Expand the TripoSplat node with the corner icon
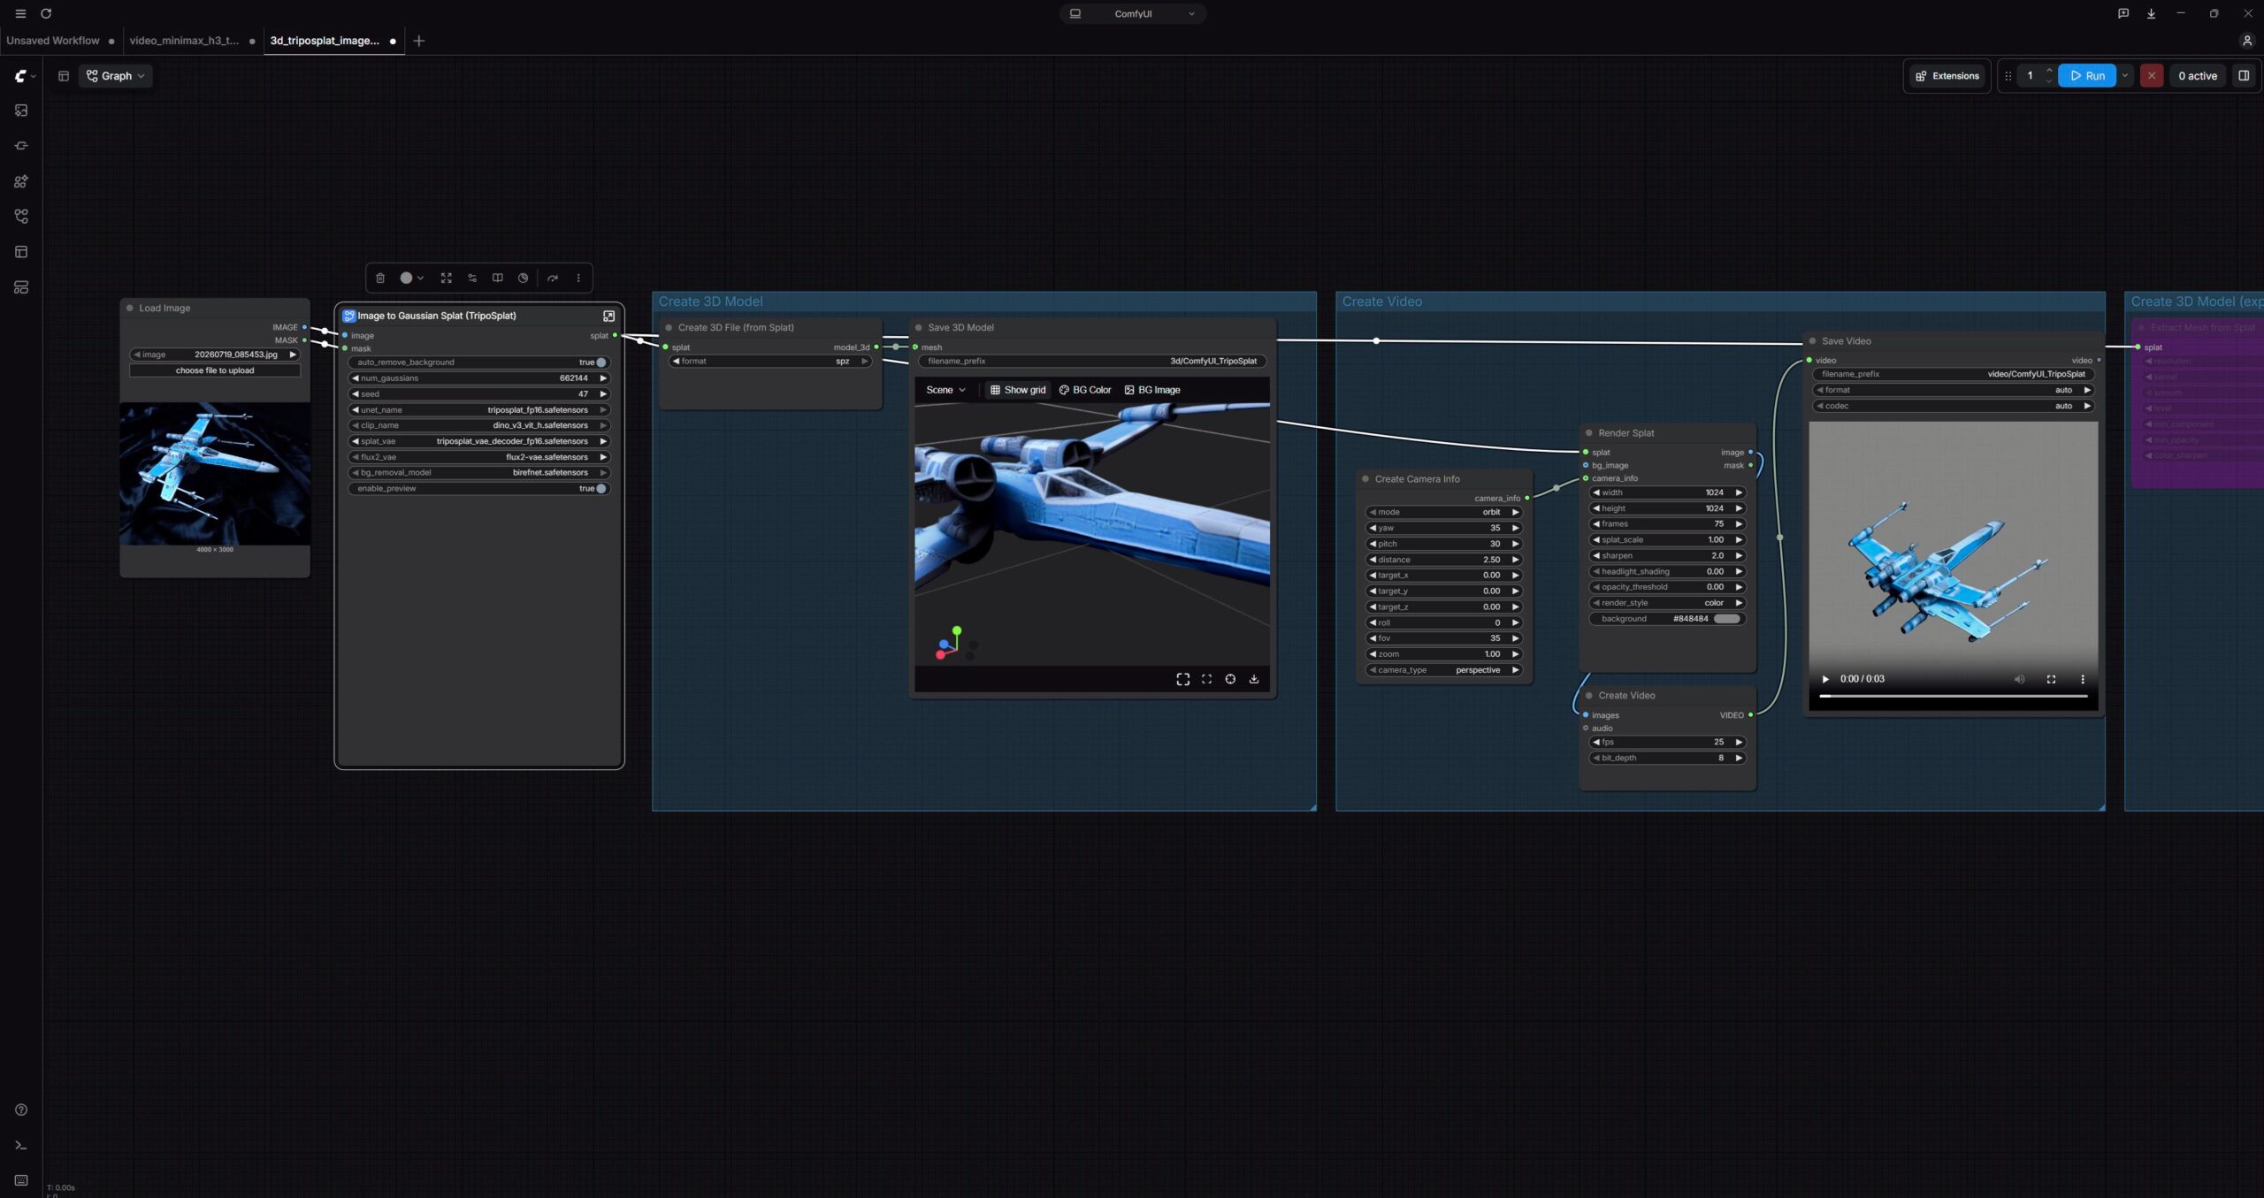This screenshot has height=1198, width=2264. [608, 316]
